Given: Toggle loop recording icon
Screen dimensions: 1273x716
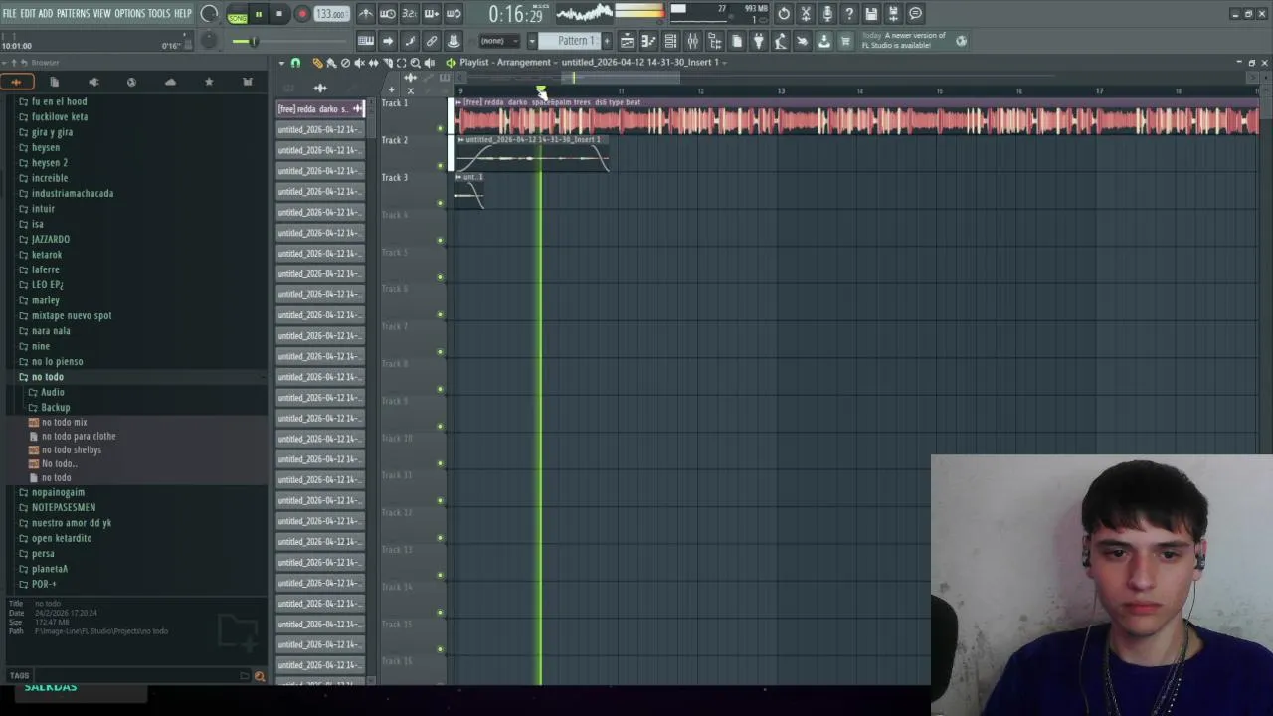Looking at the screenshot, I should tap(454, 13).
